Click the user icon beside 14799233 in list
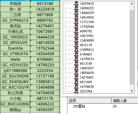138x114 pixels. (76, 59)
